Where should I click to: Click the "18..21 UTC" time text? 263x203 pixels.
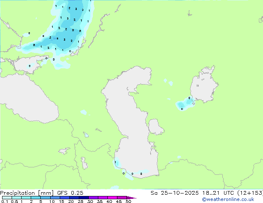tap(218, 193)
